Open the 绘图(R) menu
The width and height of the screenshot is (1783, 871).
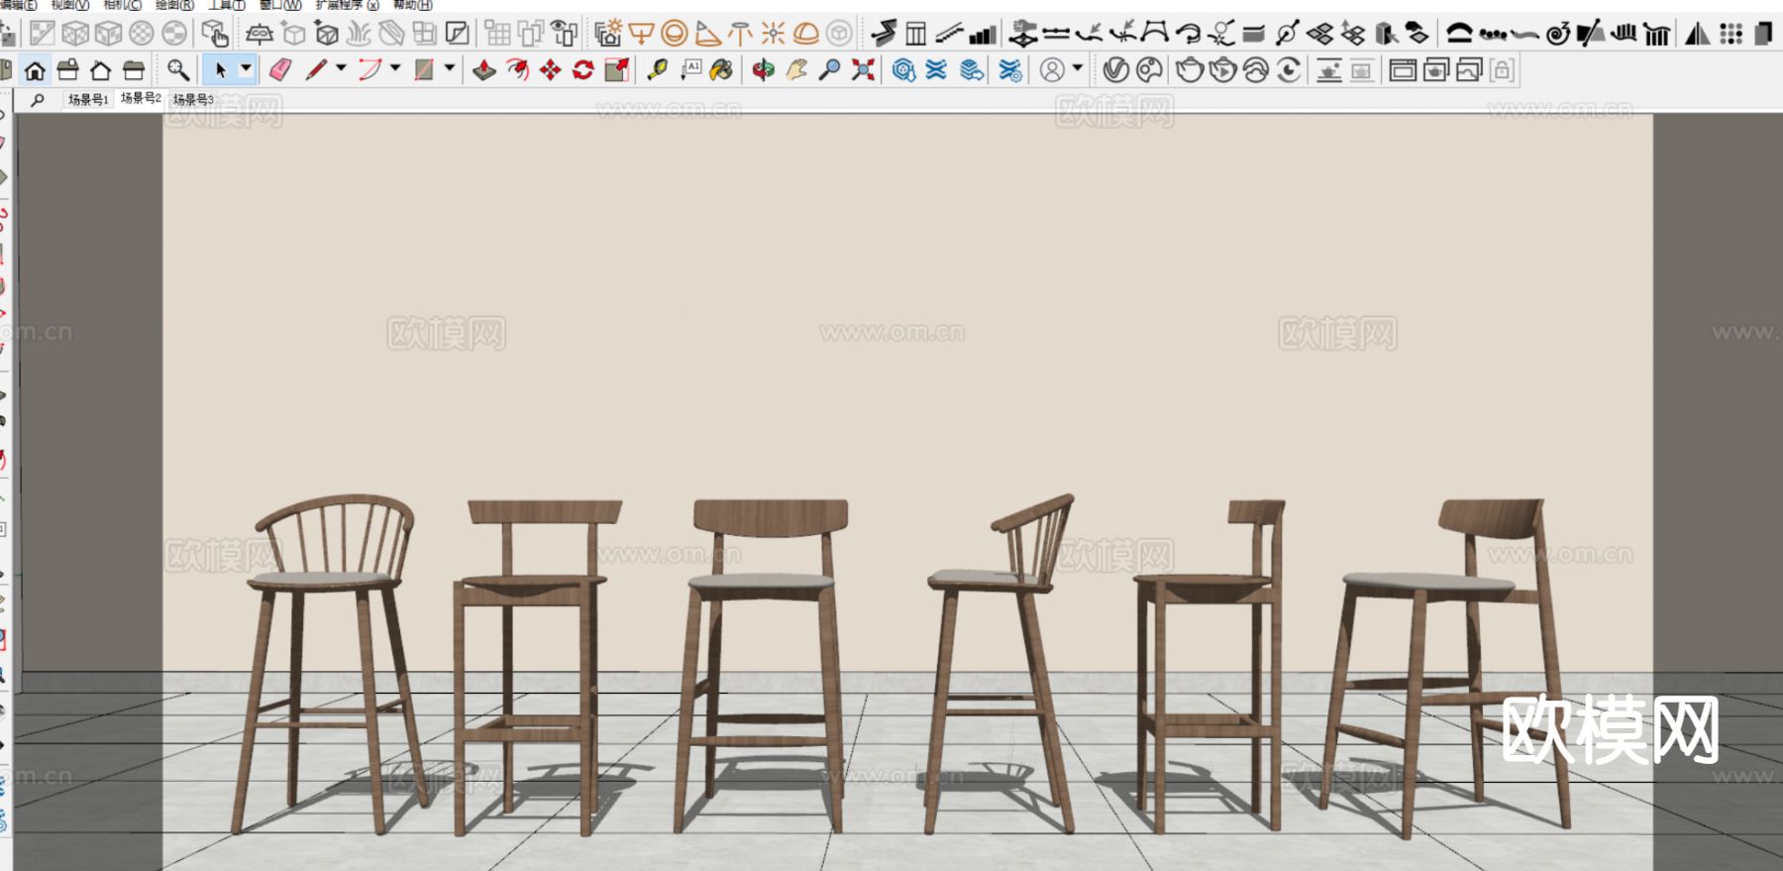click(x=175, y=5)
